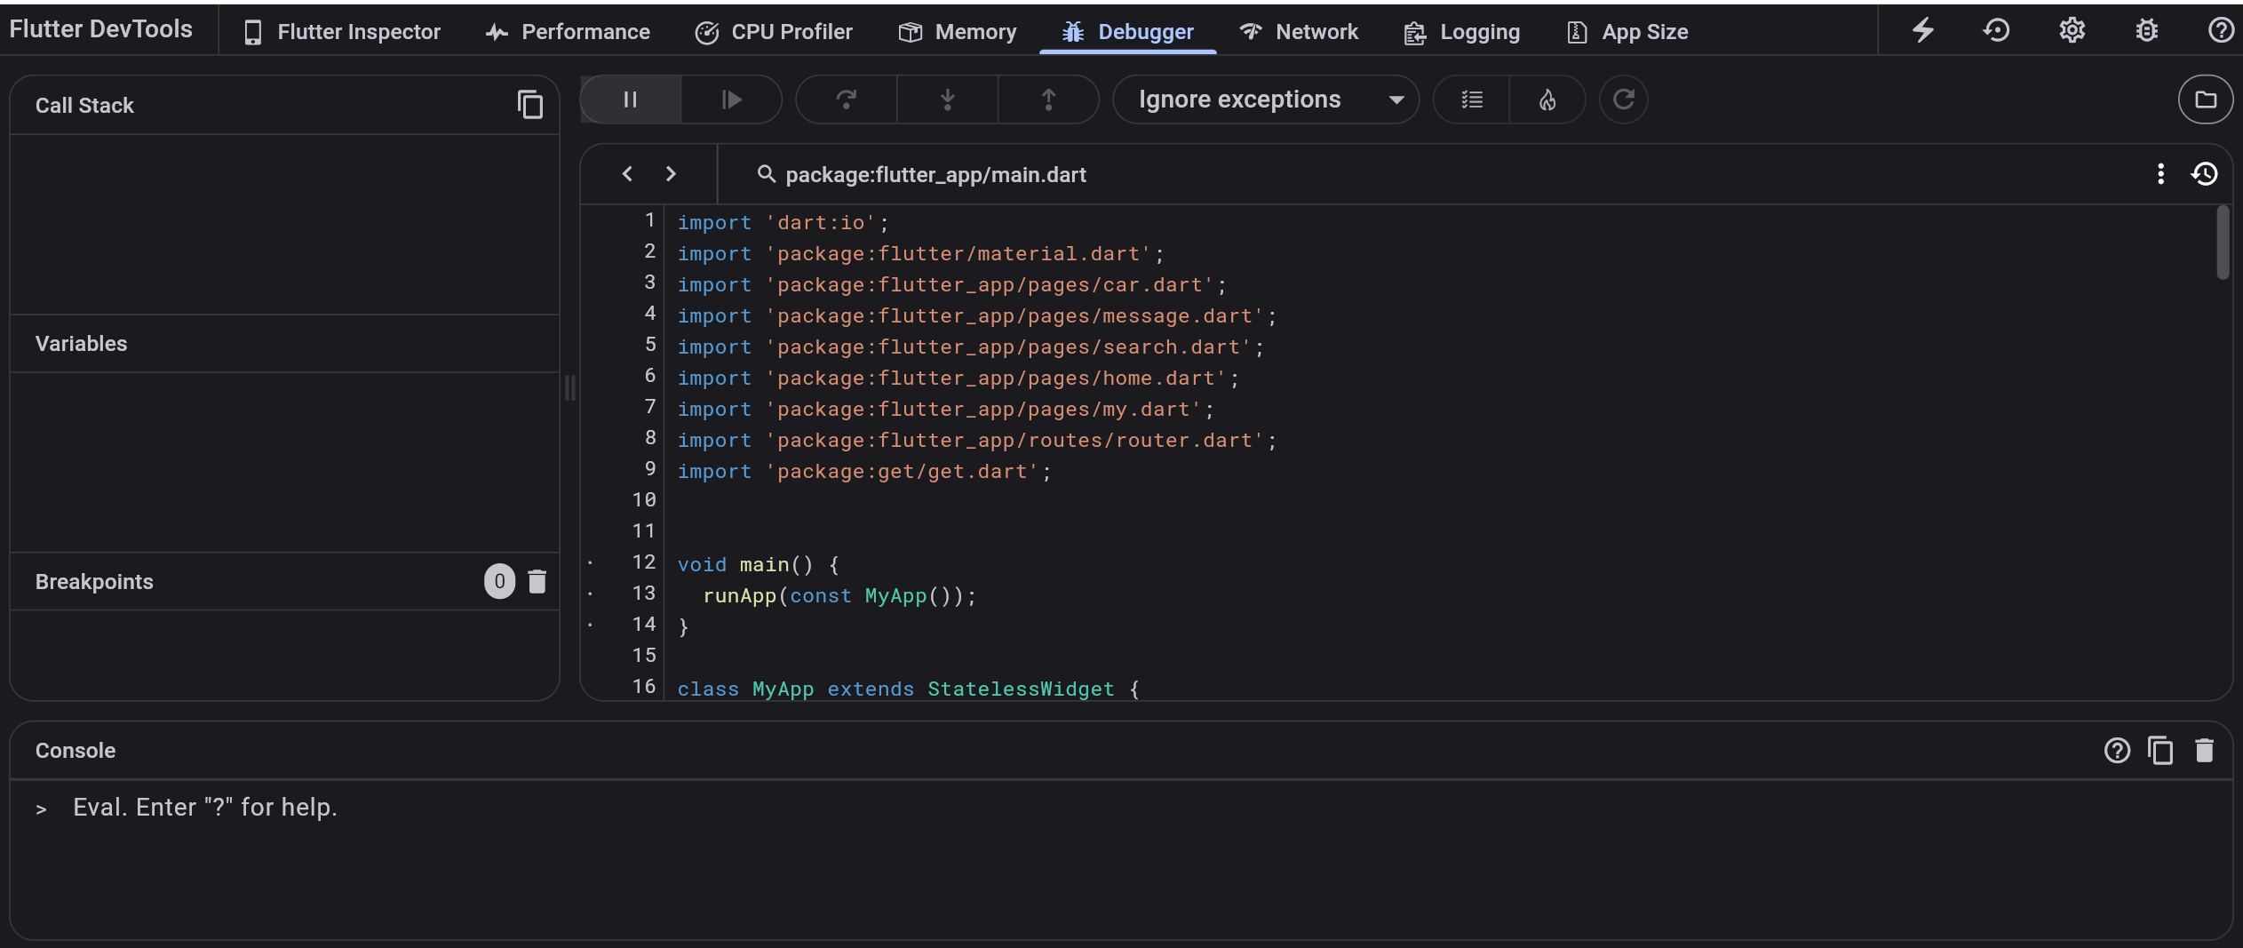Click the Breakpoints panel header
This screenshot has height=948, width=2243.
(284, 581)
